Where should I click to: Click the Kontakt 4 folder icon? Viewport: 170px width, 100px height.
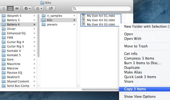[x=4, y=51]
